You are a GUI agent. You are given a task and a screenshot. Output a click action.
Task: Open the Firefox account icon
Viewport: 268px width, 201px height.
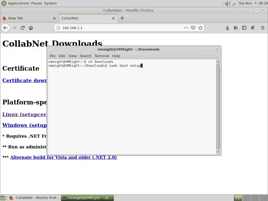(x=253, y=28)
